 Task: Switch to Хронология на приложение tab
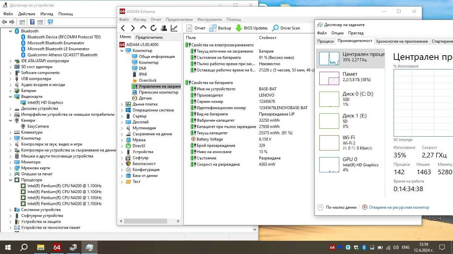point(402,41)
